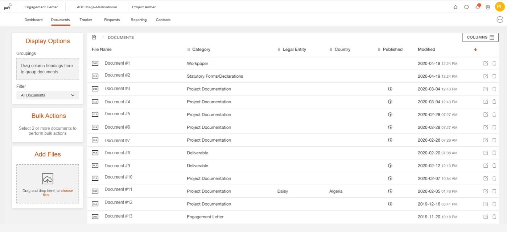The height and width of the screenshot is (232, 507).
Task: Edit Document #1 using its edit icon
Action: (486, 64)
